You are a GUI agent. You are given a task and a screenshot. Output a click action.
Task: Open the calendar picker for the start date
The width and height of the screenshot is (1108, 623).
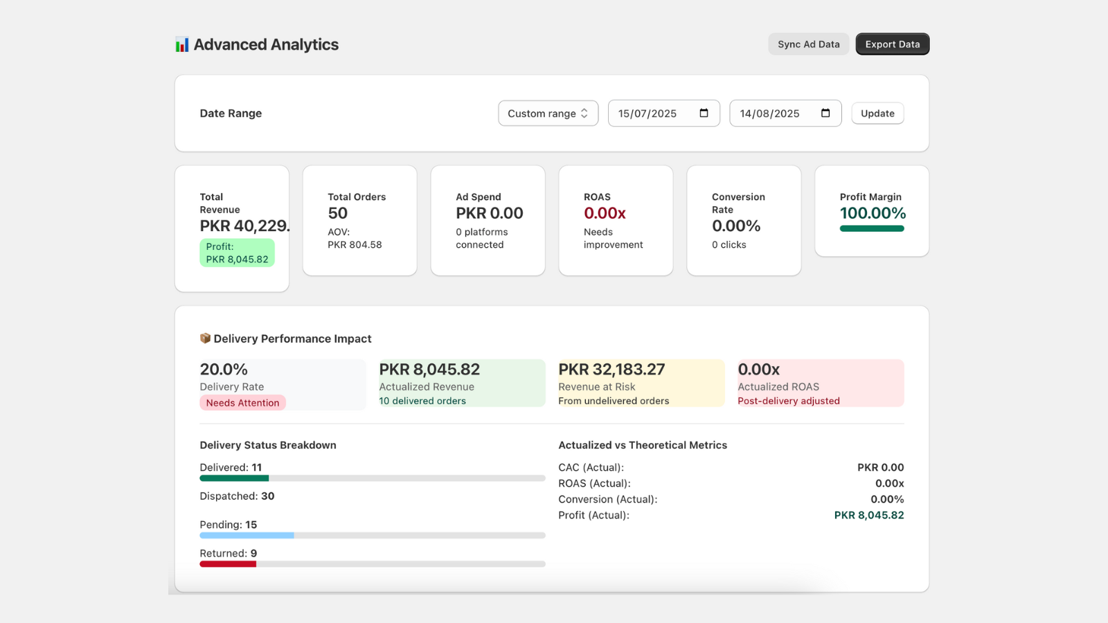[704, 113]
